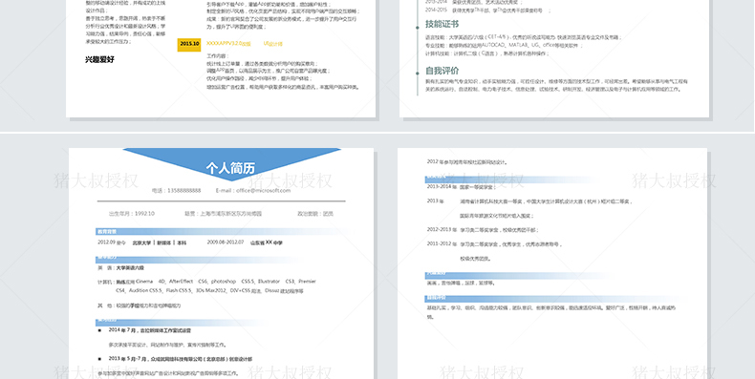755x379 pixels.
Task: Open the resume page with "2015.10" badge
Action: pos(221,58)
